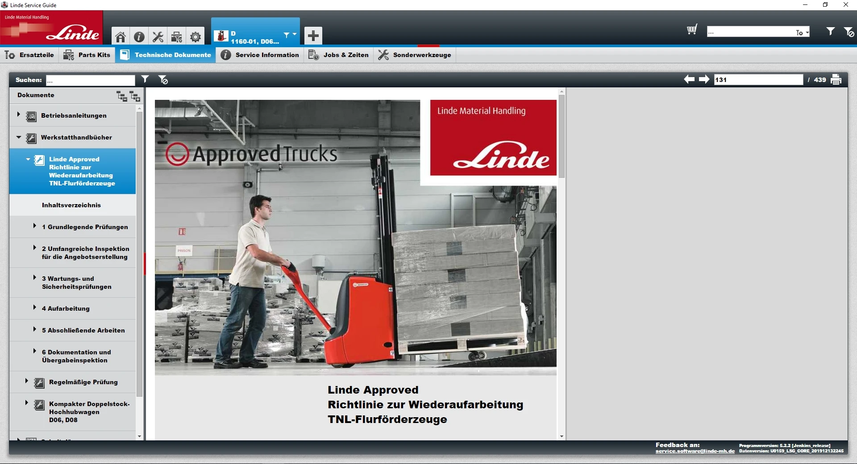Go to the next document page
This screenshot has width=857, height=464.
tap(704, 79)
